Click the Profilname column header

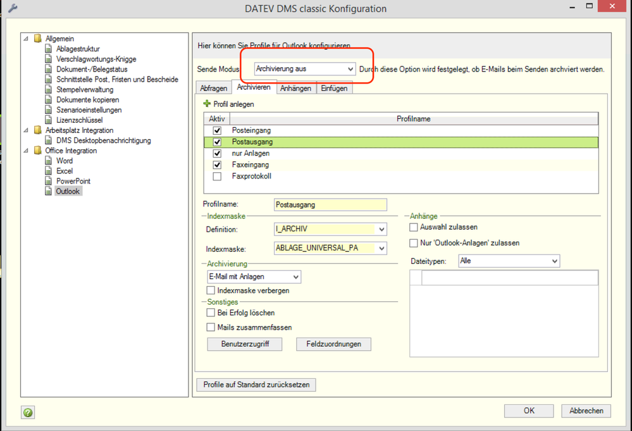click(x=414, y=119)
